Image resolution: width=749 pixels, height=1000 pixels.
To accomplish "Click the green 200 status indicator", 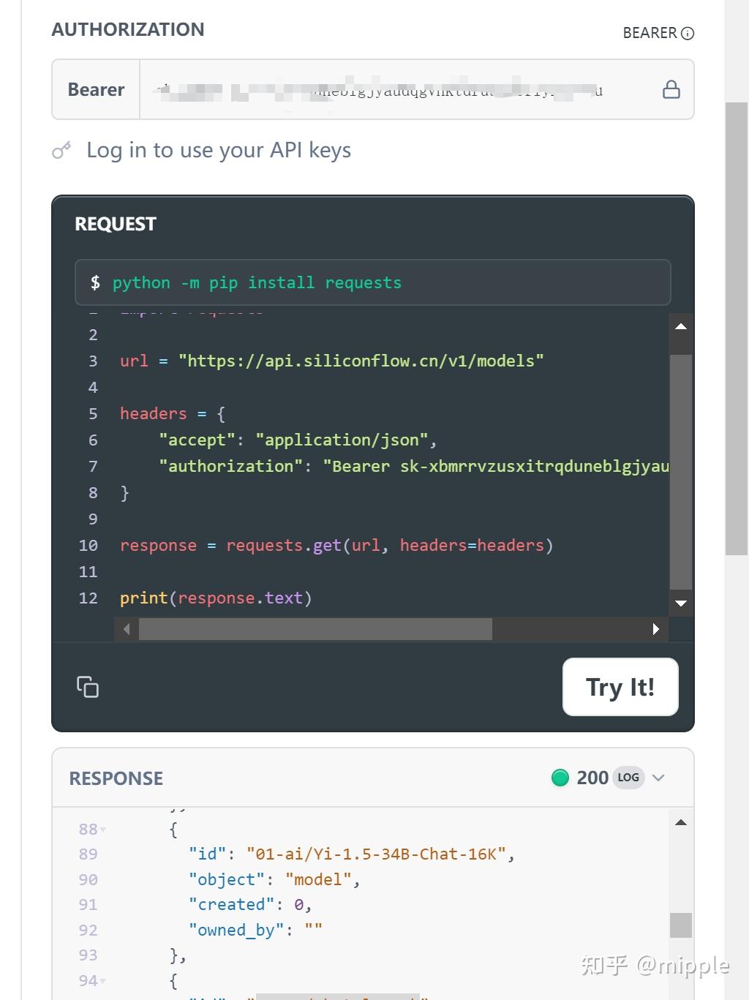I will point(560,778).
